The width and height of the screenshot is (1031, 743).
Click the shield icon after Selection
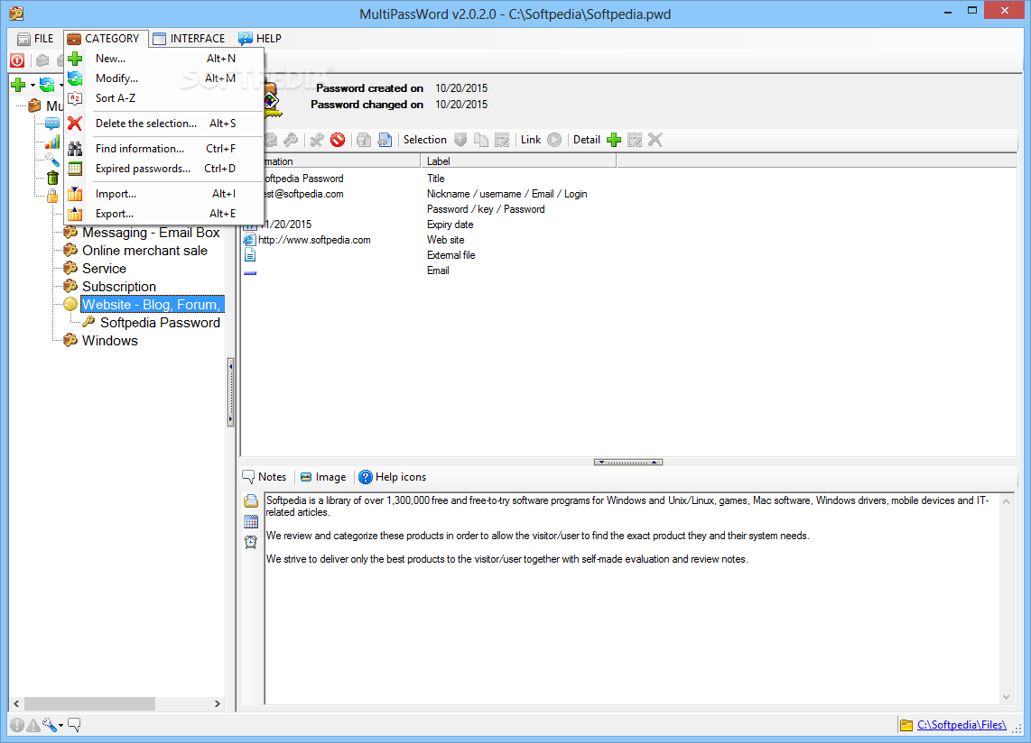[x=461, y=139]
